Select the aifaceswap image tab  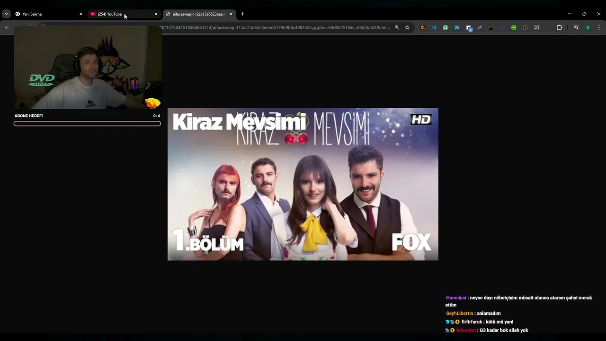click(x=199, y=14)
